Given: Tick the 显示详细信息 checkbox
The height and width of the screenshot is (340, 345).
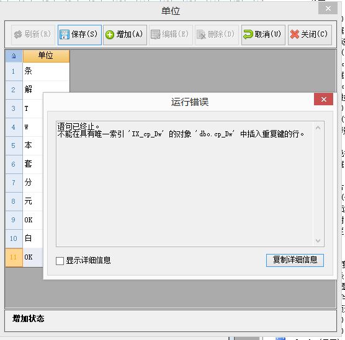Looking at the screenshot, I should click(x=60, y=261).
